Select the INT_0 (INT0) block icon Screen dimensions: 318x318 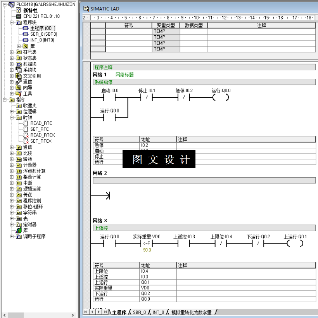26,40
